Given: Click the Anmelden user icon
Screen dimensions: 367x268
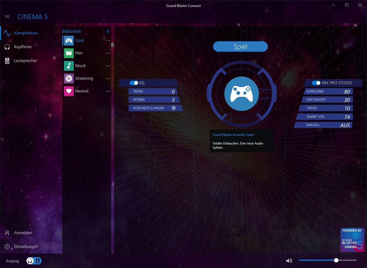Looking at the screenshot, I should [7, 233].
